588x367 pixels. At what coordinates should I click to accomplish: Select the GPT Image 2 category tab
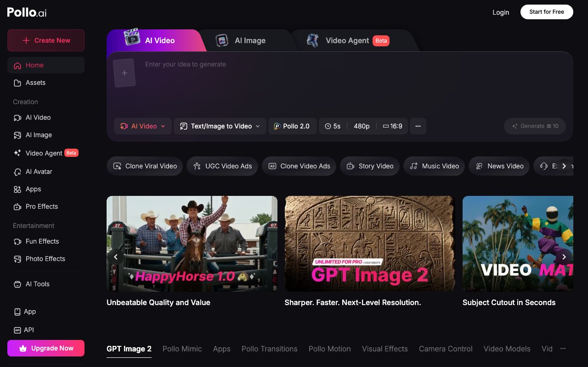129,349
